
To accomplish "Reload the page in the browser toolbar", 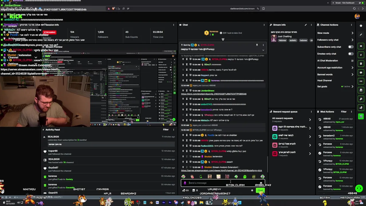I will click(354, 9).
